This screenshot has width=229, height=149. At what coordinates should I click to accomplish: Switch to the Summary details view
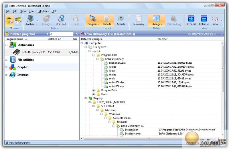click(x=139, y=20)
